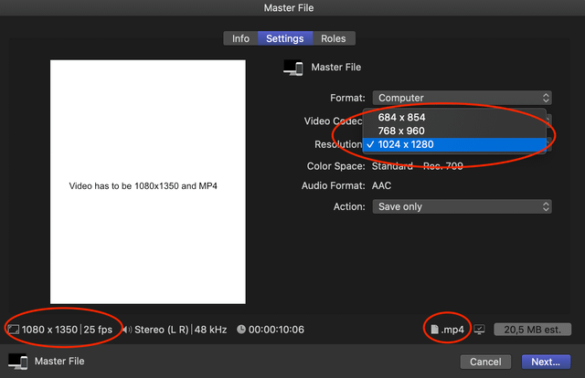Click the 00:00:10:06 duration text

[276, 330]
